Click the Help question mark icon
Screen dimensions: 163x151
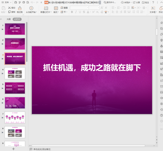tap(153, 2)
